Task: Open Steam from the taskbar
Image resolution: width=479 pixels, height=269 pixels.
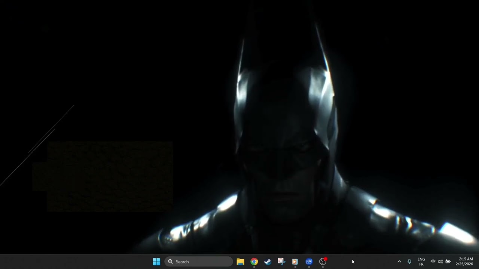Action: (268, 262)
